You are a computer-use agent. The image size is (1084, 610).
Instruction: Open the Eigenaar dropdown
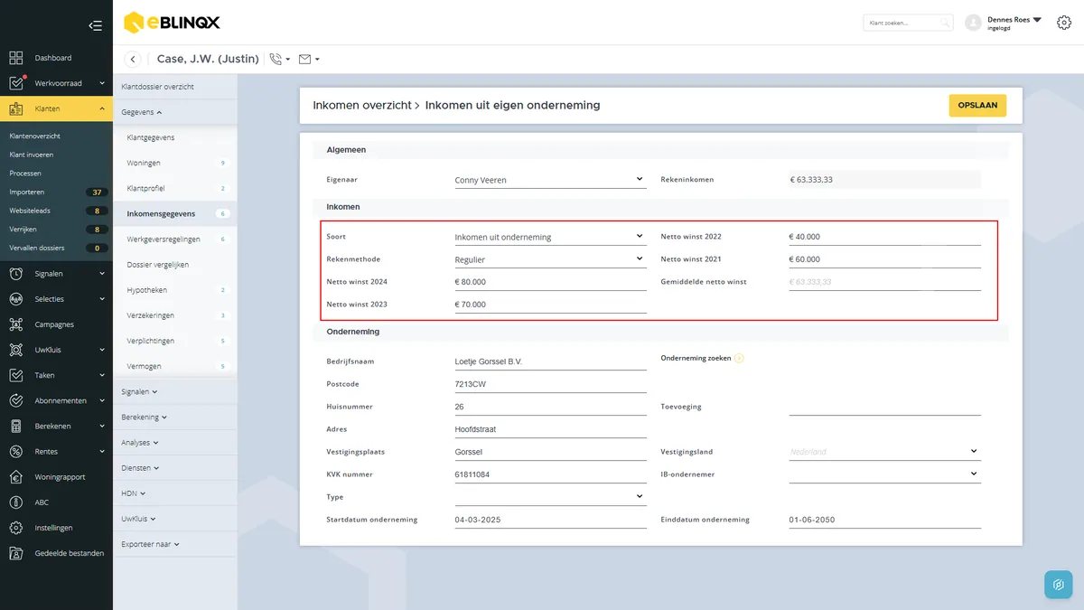(550, 180)
